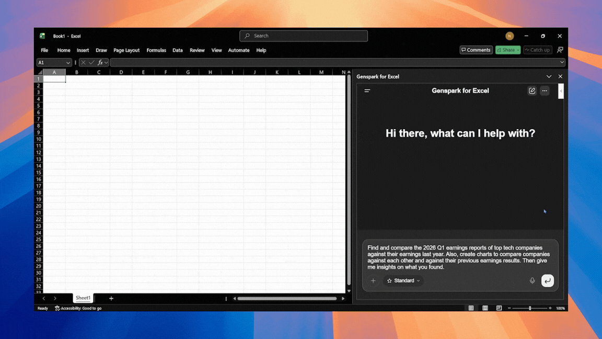This screenshot has width=602, height=339.
Task: Open the user account avatar
Action: coord(510,36)
